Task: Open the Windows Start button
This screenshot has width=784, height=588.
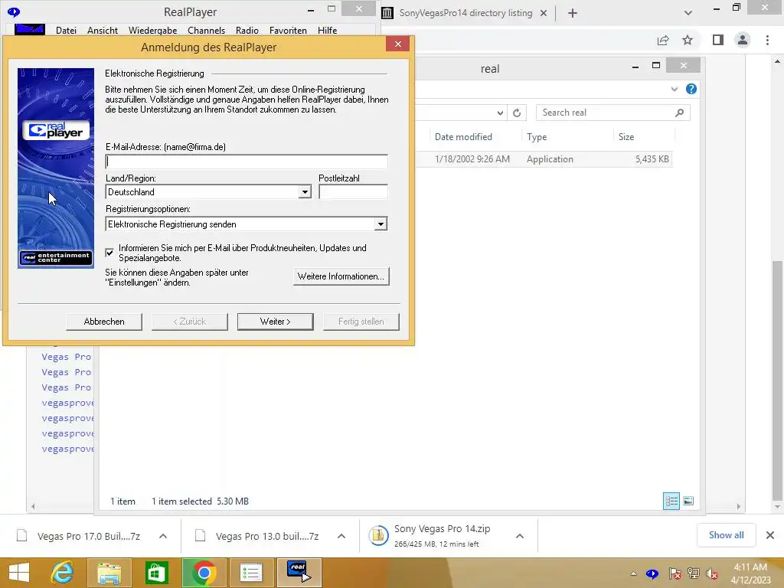Action: [19, 573]
